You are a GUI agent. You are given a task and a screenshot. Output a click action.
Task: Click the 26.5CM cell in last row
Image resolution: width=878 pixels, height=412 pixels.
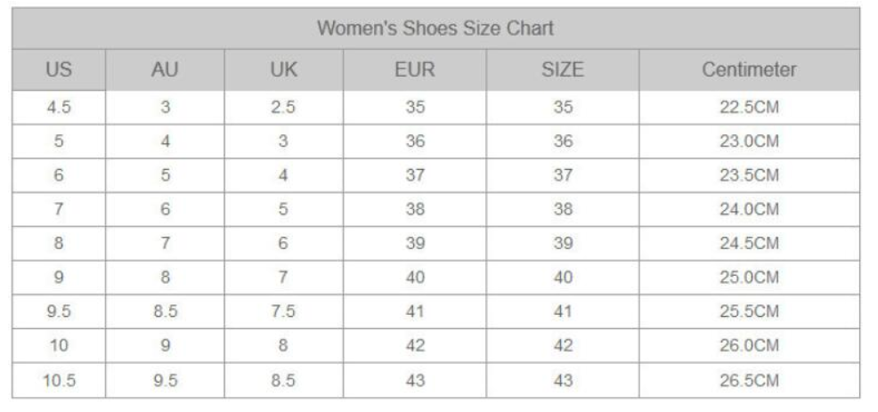click(749, 381)
